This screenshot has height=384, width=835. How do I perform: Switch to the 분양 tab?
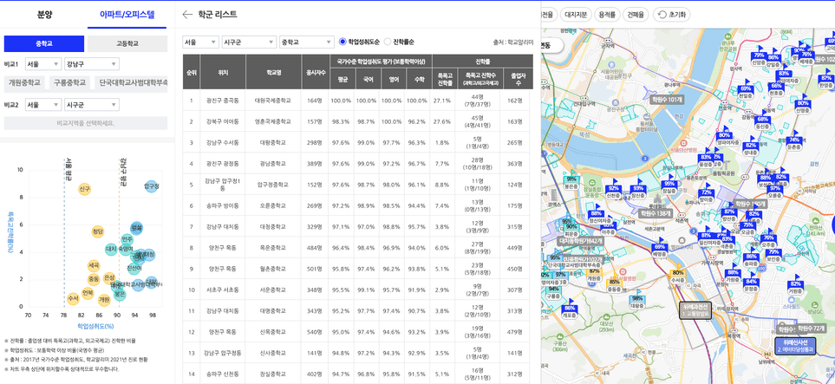(45, 15)
